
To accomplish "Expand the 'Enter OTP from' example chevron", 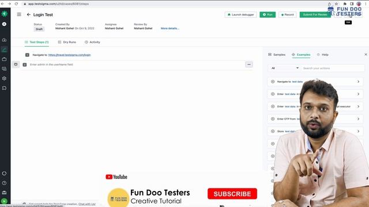I will (x=359, y=119).
